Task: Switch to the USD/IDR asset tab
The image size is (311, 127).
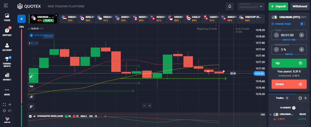Action: click(x=175, y=19)
